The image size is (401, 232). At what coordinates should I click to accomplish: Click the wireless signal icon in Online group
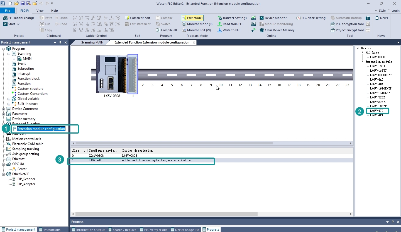253,30
